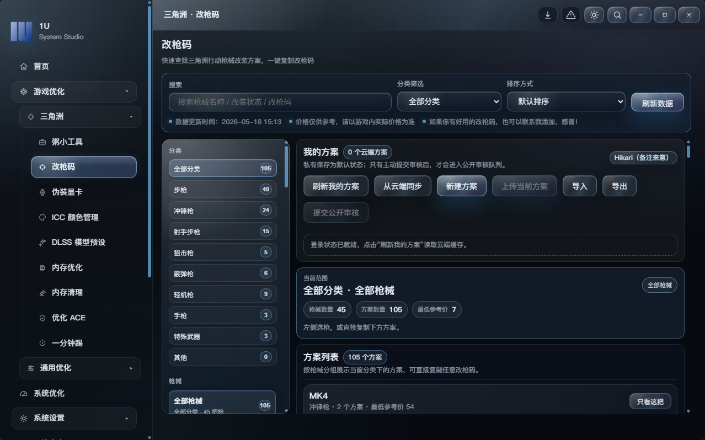Click the 游戏优化 target icon
The image size is (705, 440).
tap(24, 92)
